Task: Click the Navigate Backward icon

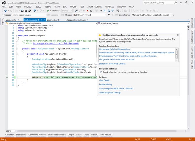Action: (5, 11)
